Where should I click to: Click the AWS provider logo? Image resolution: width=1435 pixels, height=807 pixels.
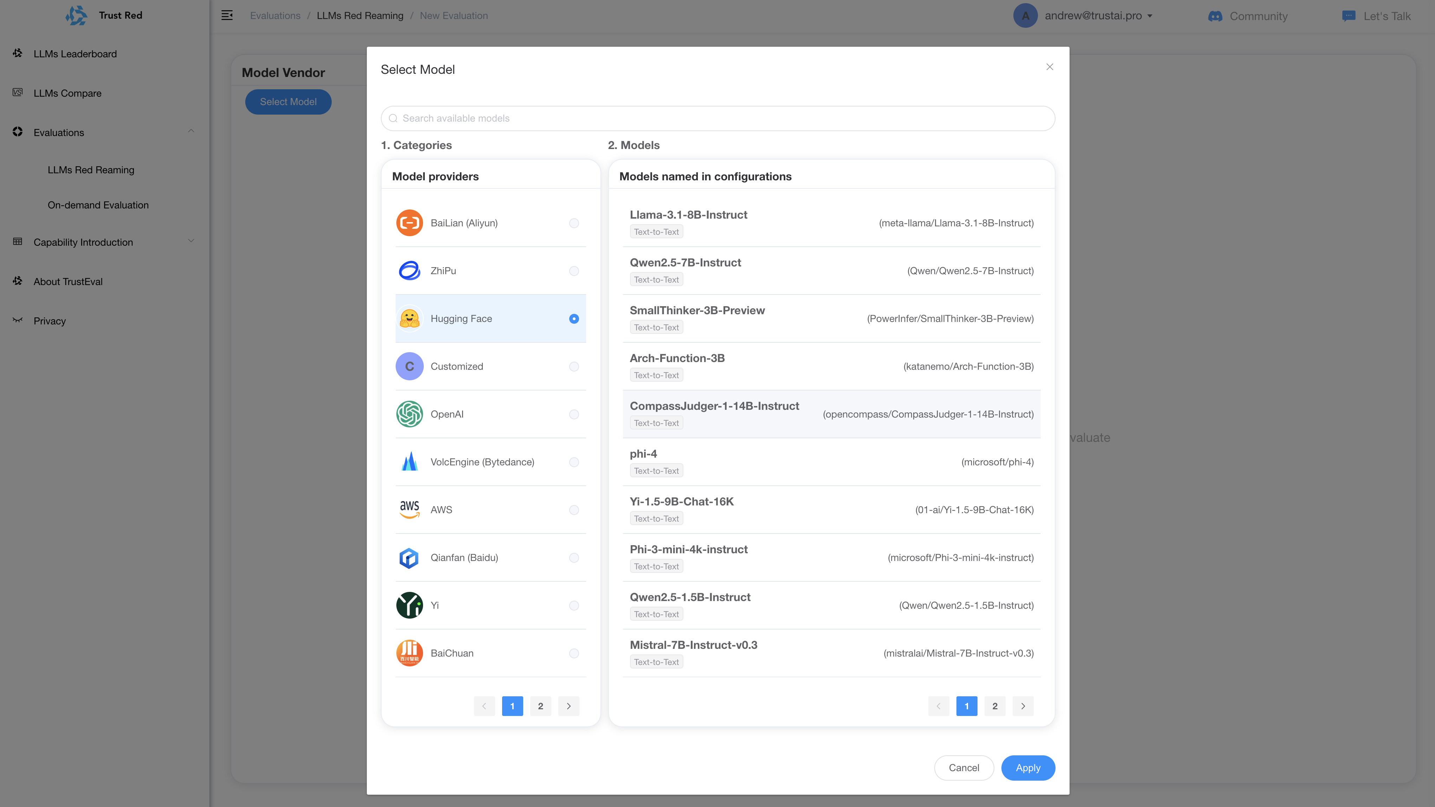click(x=409, y=509)
